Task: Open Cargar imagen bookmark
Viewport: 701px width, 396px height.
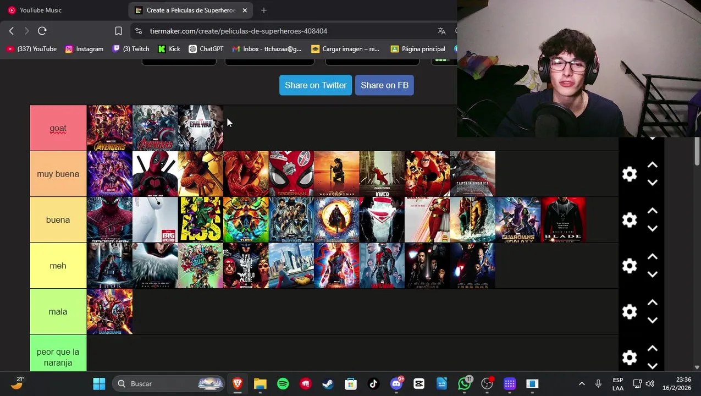Action: (x=345, y=49)
